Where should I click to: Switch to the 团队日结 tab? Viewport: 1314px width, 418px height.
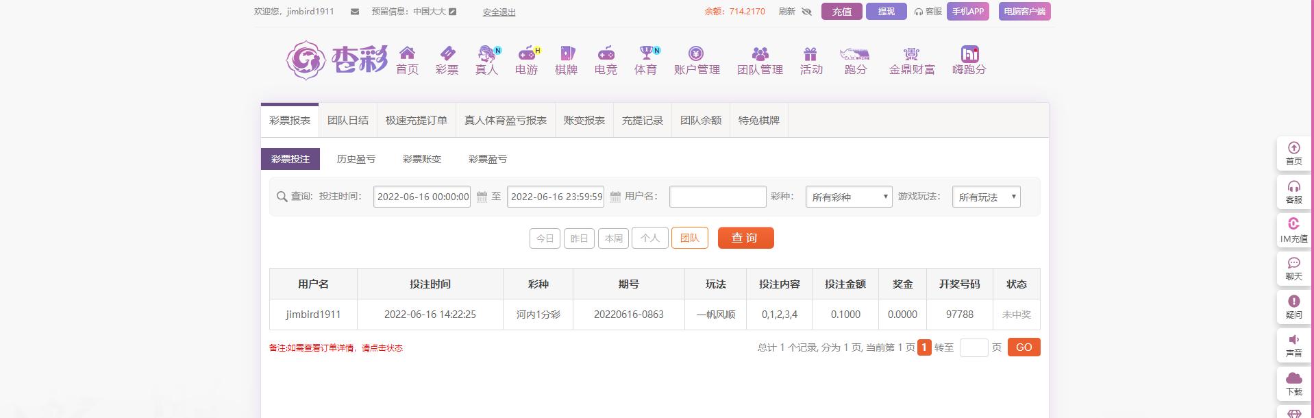[x=348, y=121]
